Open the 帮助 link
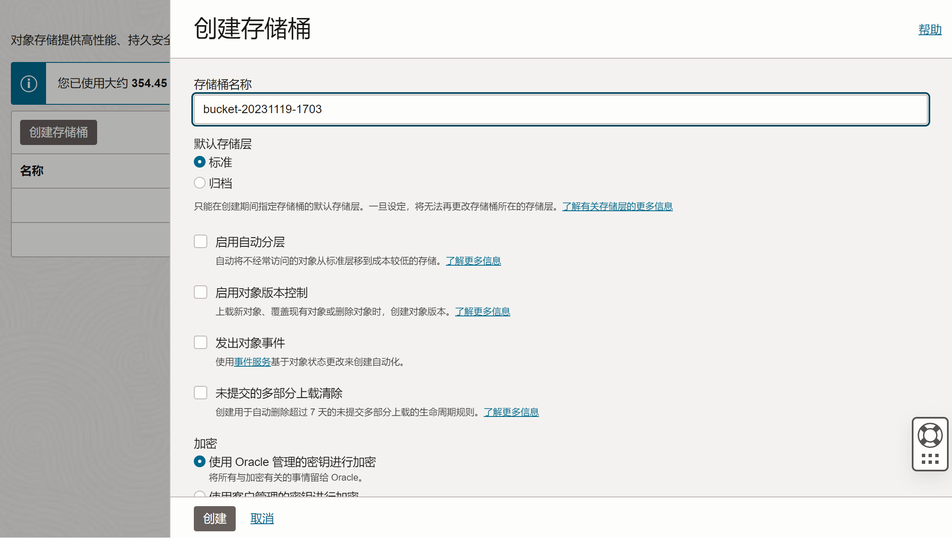The width and height of the screenshot is (952, 538). 930,29
